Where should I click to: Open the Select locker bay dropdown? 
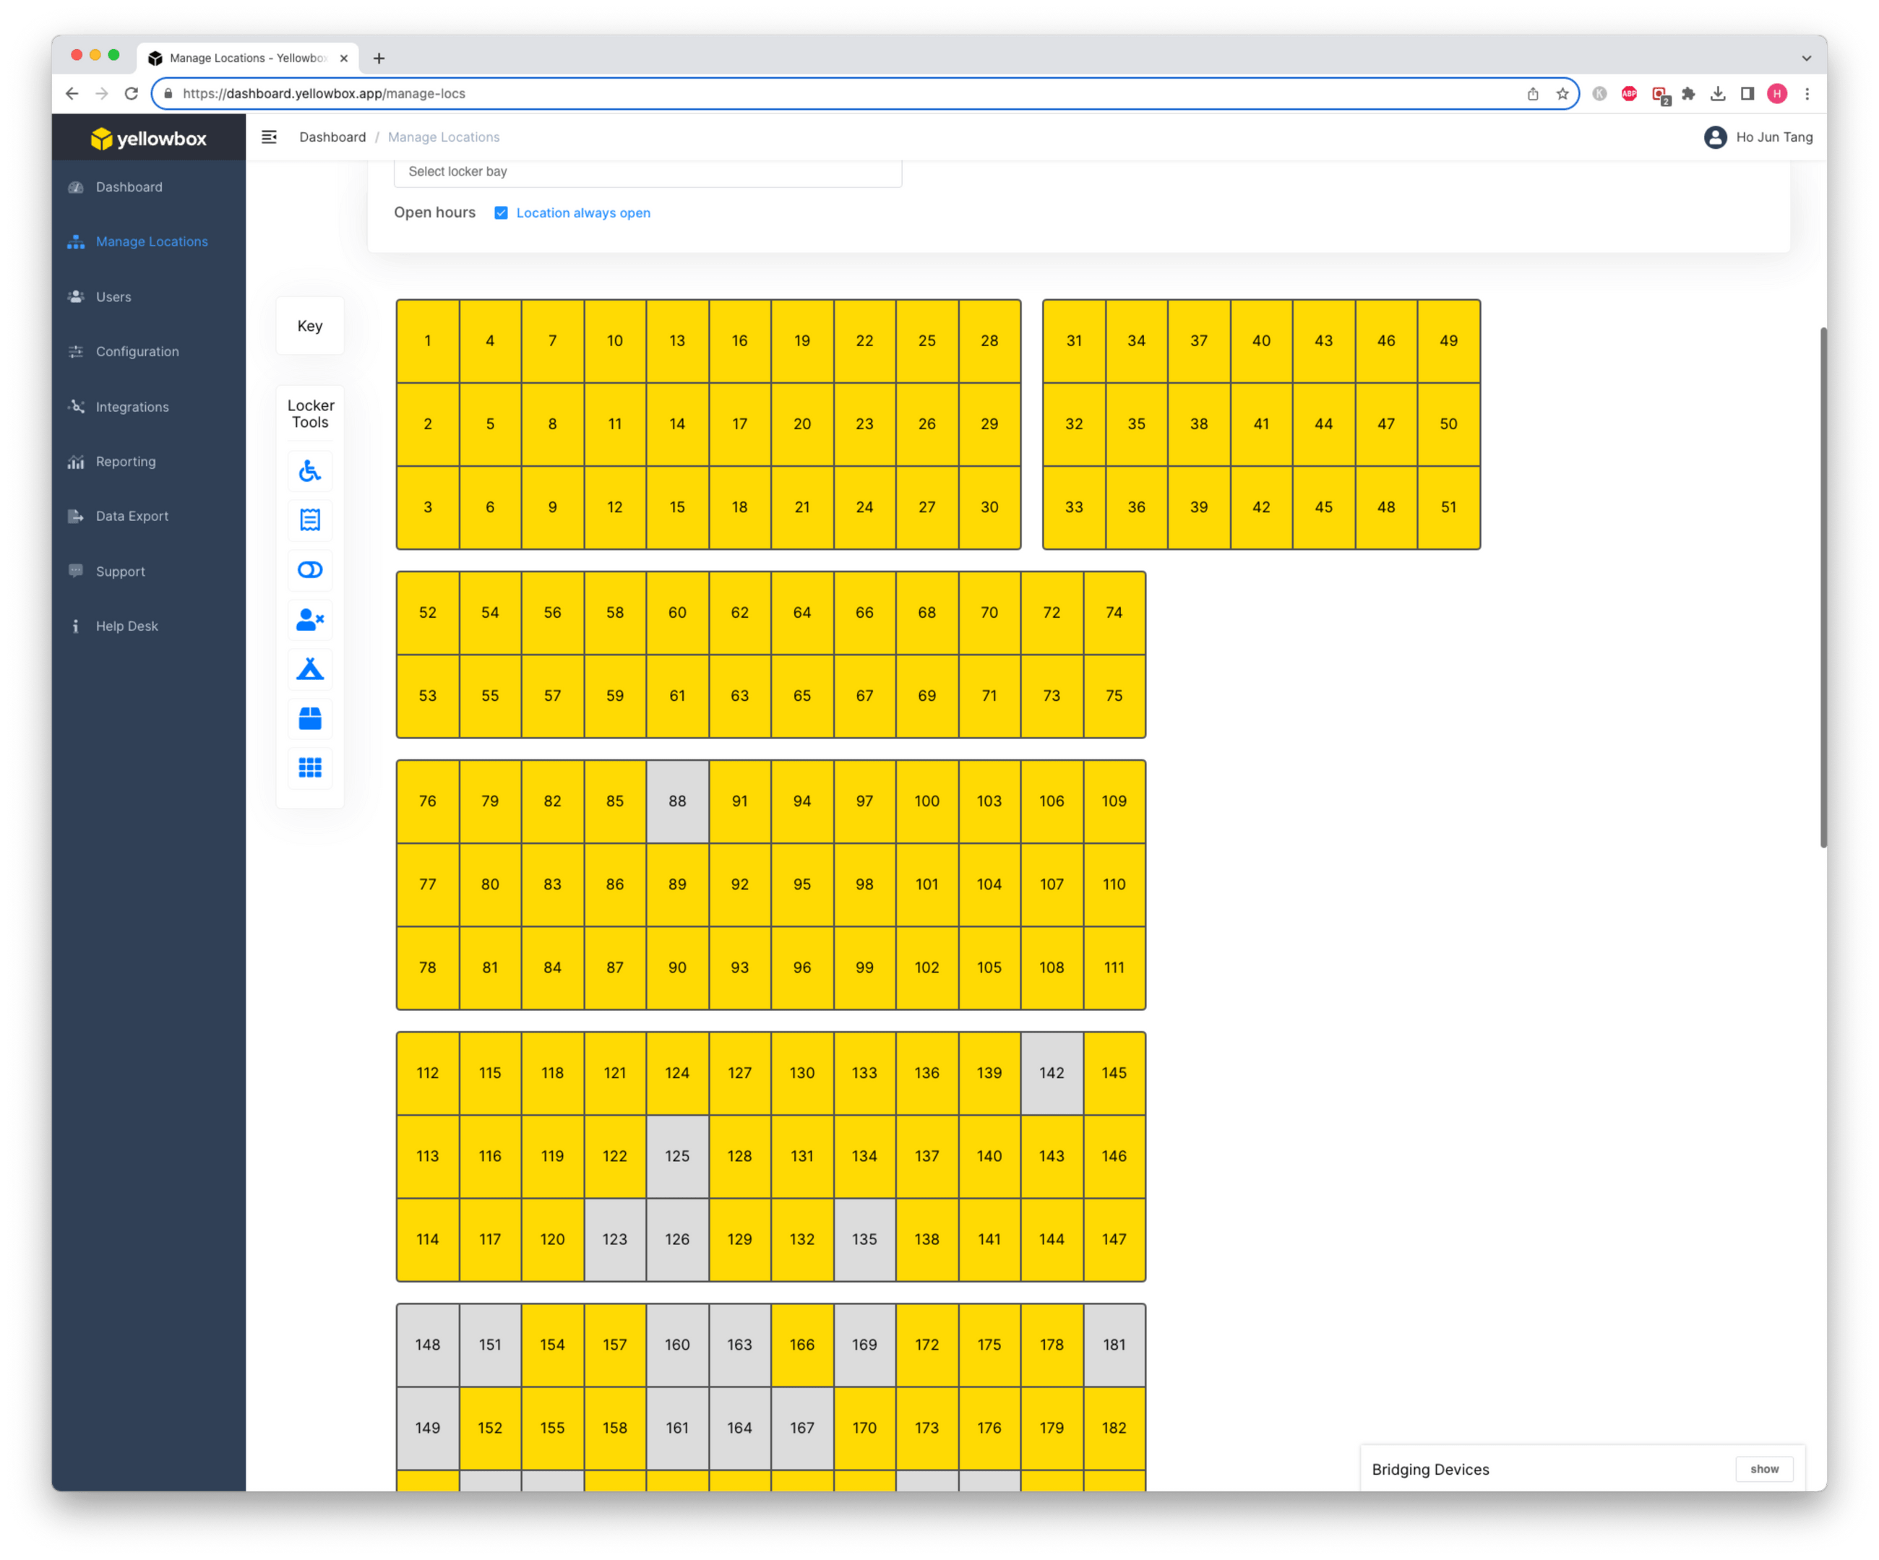click(648, 171)
